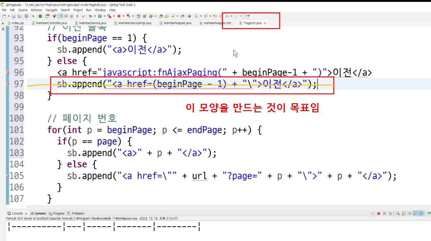
Task: Select the Console view tab
Action: pyautogui.click(x=17, y=213)
